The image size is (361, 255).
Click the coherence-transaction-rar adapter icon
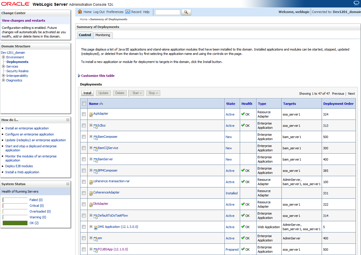tap(91, 182)
